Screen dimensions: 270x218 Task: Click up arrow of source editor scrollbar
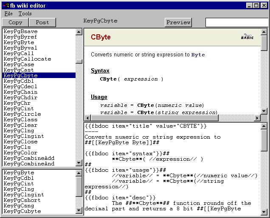(x=264, y=126)
